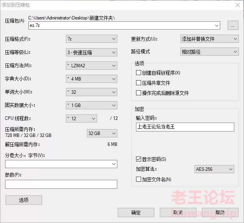This screenshot has width=244, height=223.
Task: Close the 添加到压缩包 dialog
Action: pyautogui.click(x=238, y=5)
